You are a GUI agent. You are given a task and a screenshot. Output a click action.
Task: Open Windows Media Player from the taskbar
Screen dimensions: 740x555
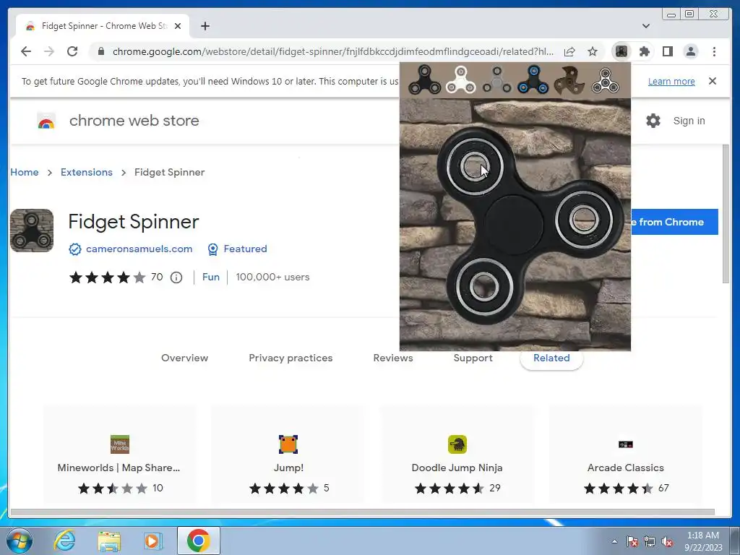[152, 541]
